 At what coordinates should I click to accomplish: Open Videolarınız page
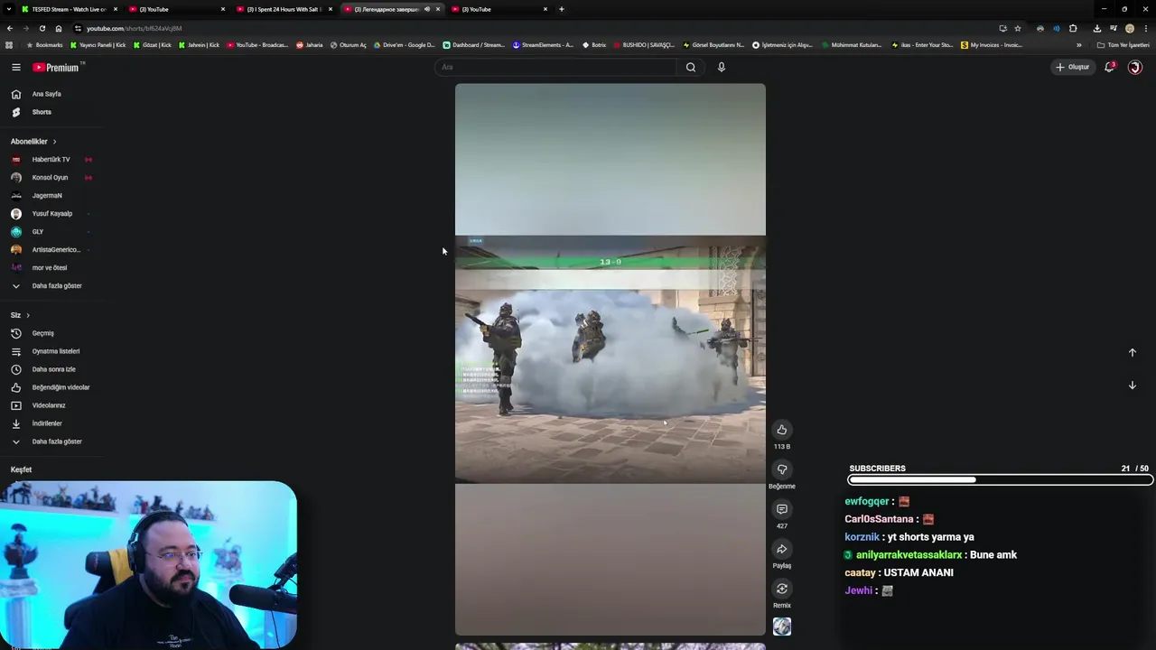click(49, 405)
